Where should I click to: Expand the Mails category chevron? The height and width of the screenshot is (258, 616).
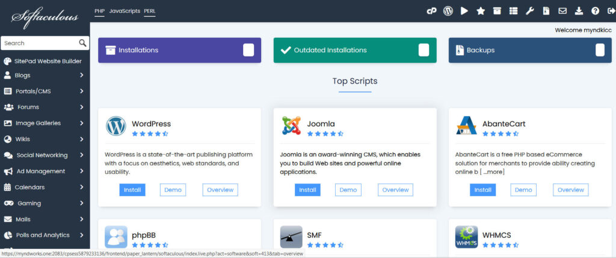click(x=81, y=219)
